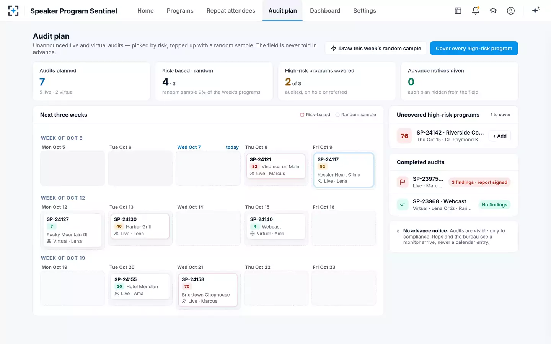The height and width of the screenshot is (344, 551).
Task: Click the 'Speaker Program Sentinel' app title
Action: click(73, 11)
